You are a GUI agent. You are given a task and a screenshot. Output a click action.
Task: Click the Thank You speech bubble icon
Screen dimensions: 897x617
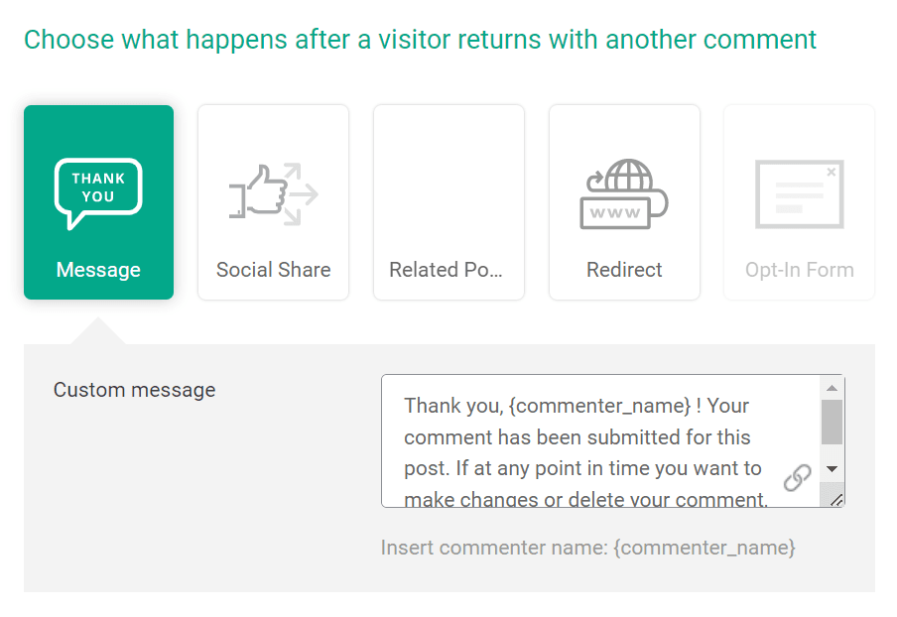pyautogui.click(x=98, y=192)
